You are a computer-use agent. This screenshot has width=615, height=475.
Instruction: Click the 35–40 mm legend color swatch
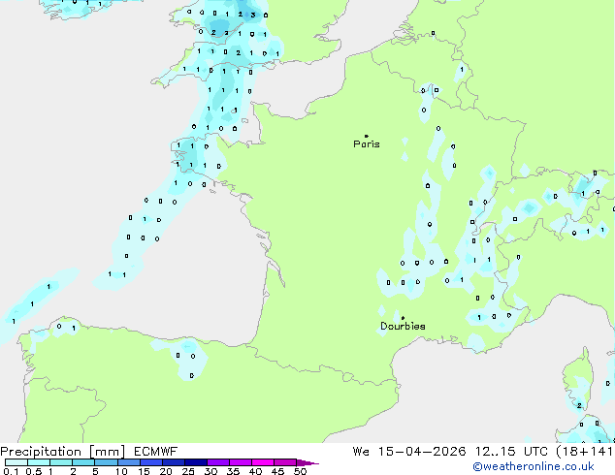240,462
